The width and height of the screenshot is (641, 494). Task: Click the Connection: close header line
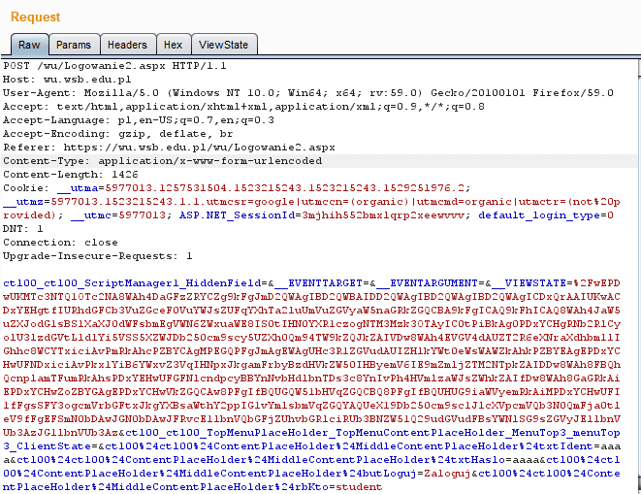tap(60, 242)
